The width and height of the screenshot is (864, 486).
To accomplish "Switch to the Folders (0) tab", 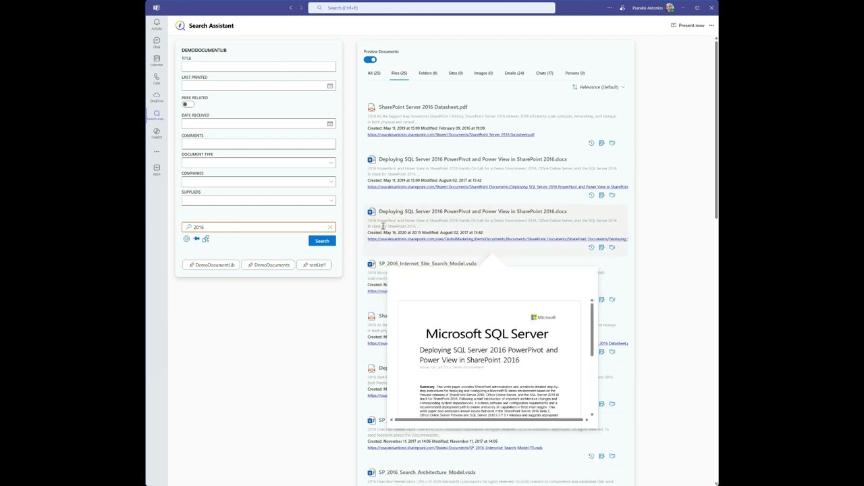I will point(428,73).
